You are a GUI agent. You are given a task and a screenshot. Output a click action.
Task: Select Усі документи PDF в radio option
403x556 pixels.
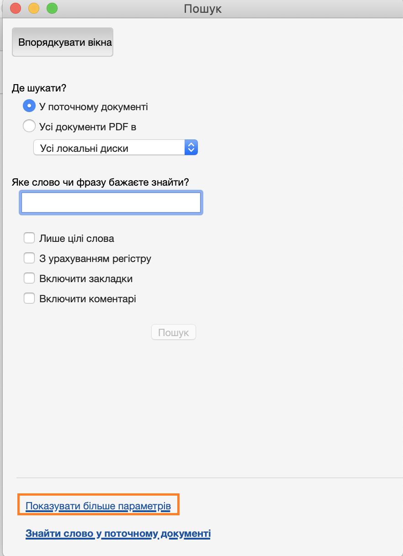coord(29,127)
